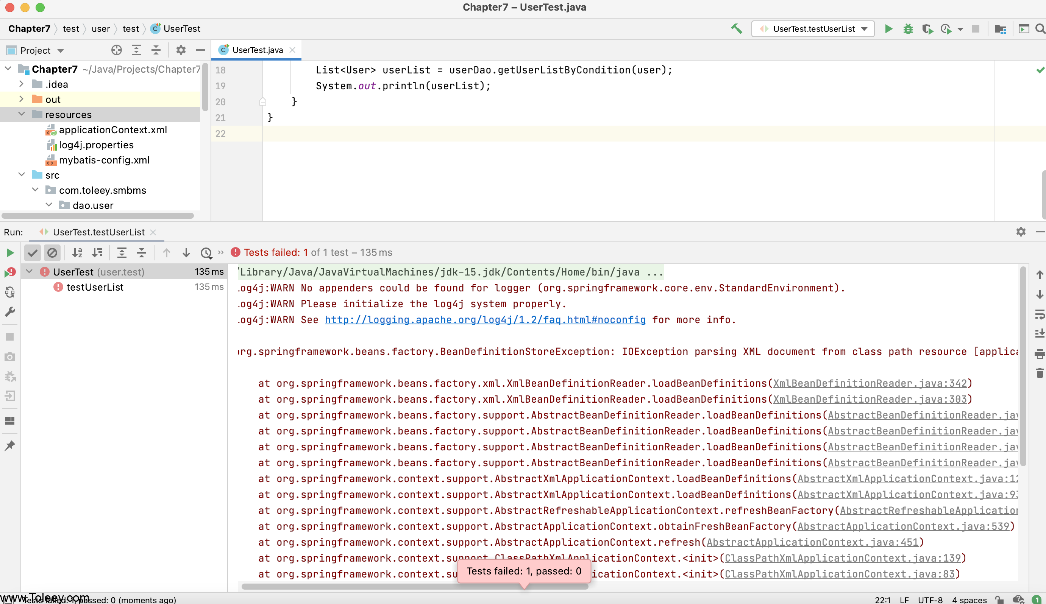Pin the Run tab with pushpin icon
This screenshot has height=604, width=1046.
click(x=10, y=445)
